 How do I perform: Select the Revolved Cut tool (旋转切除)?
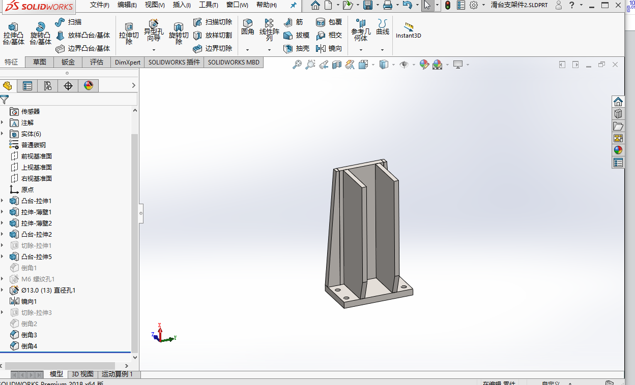(x=179, y=34)
